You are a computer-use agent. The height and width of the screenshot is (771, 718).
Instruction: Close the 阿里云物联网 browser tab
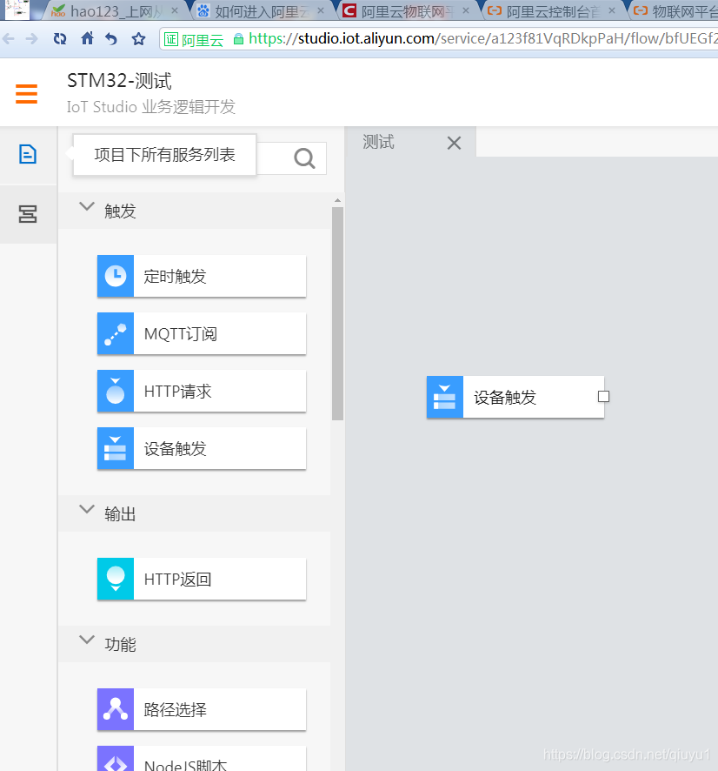coord(466,10)
